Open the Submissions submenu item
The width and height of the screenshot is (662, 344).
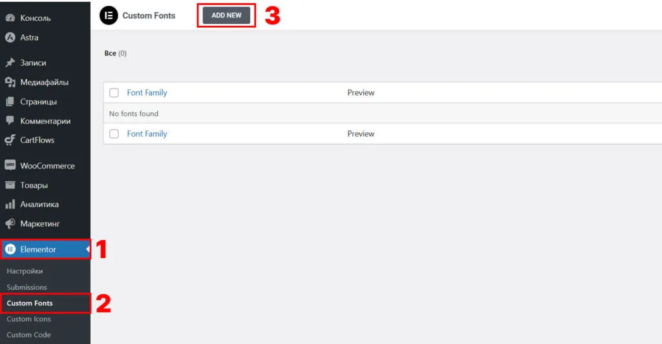pos(27,287)
